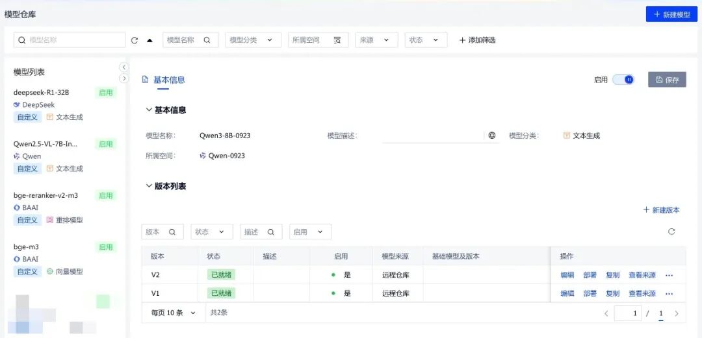Open more actions for version V1
This screenshot has height=338, width=702.
669,293
